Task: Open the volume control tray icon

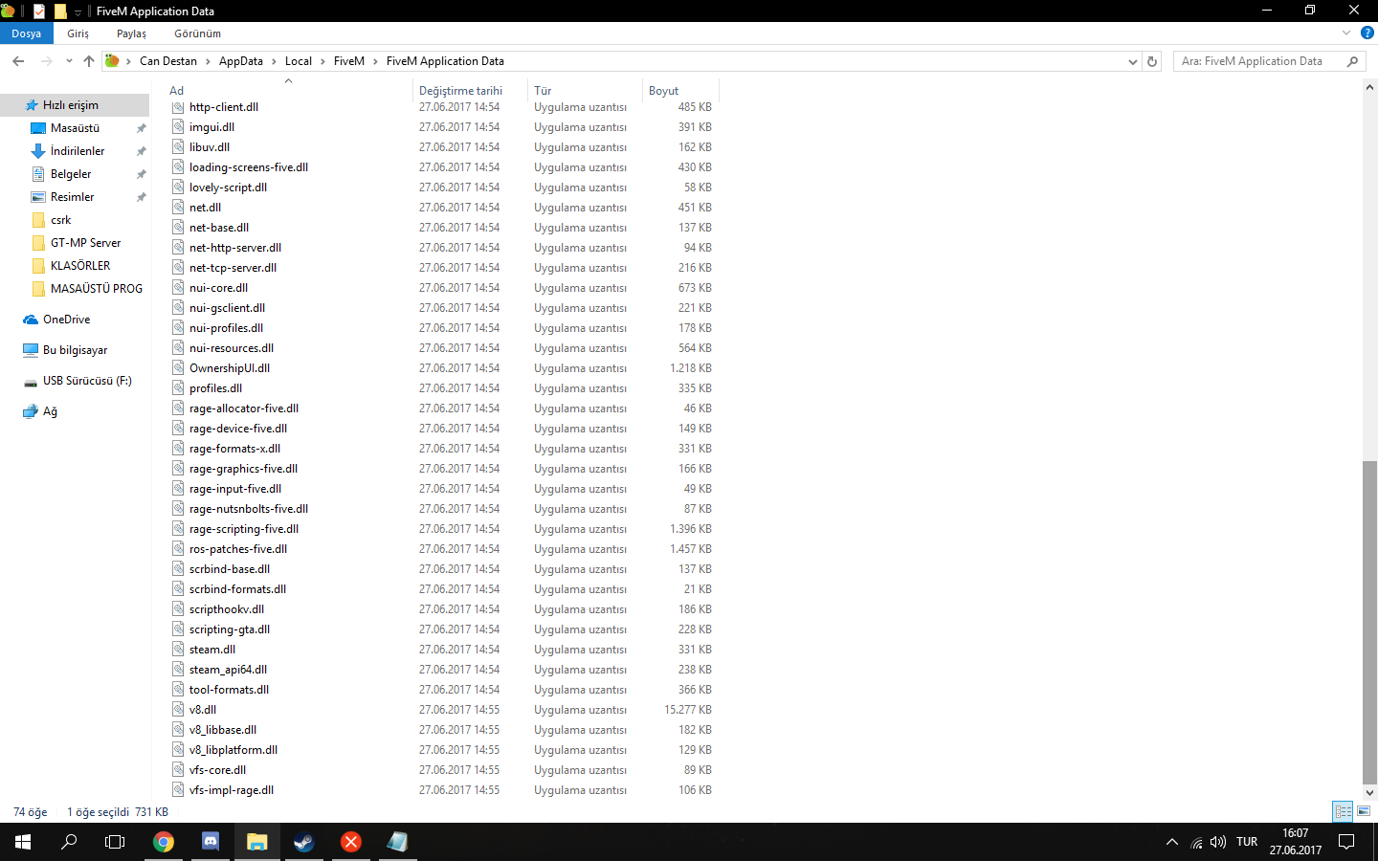Action: (1217, 842)
